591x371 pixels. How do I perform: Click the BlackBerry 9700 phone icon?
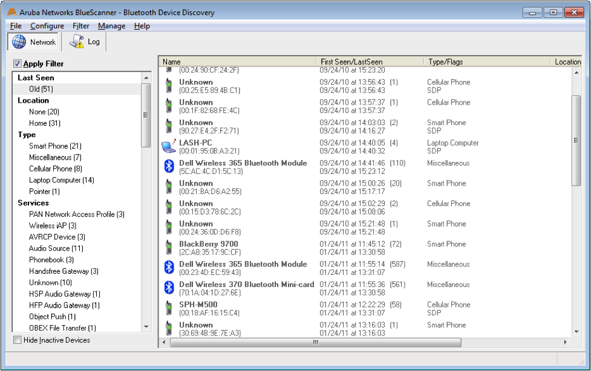[169, 248]
